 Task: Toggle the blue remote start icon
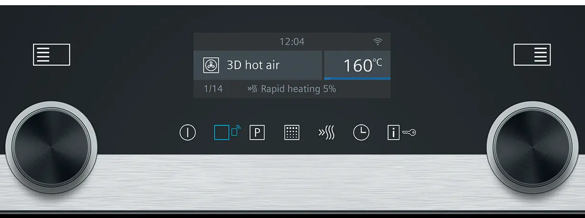(x=227, y=131)
